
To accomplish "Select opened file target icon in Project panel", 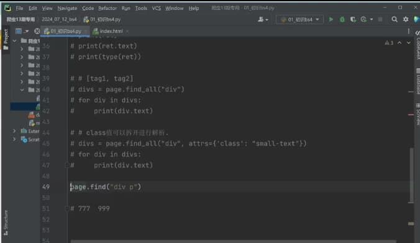I will pos(37,31).
